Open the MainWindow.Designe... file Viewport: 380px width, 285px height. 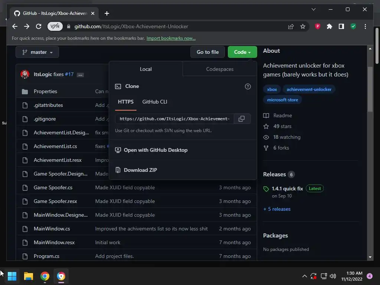(x=60, y=215)
